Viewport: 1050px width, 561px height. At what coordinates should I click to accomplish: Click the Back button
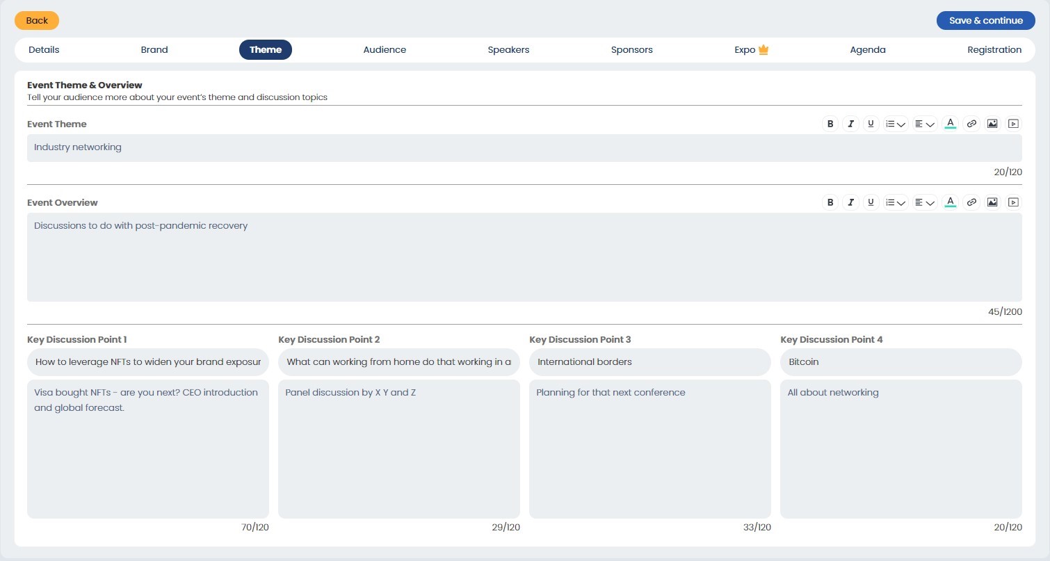pos(37,20)
